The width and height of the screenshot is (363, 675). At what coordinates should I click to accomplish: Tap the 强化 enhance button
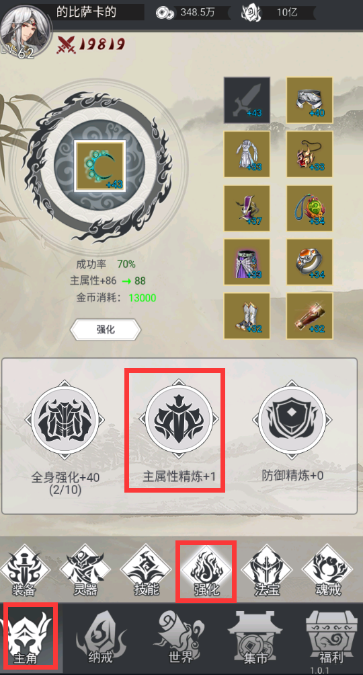click(x=106, y=330)
